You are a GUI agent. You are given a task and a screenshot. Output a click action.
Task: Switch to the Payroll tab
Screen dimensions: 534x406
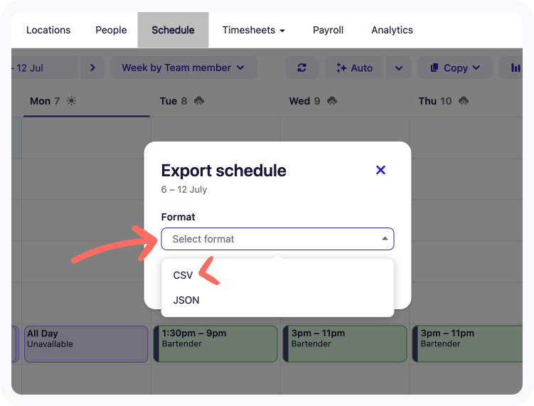(328, 30)
